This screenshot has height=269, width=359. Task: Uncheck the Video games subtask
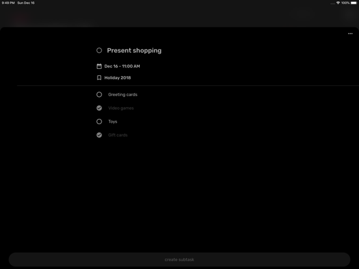click(x=99, y=108)
